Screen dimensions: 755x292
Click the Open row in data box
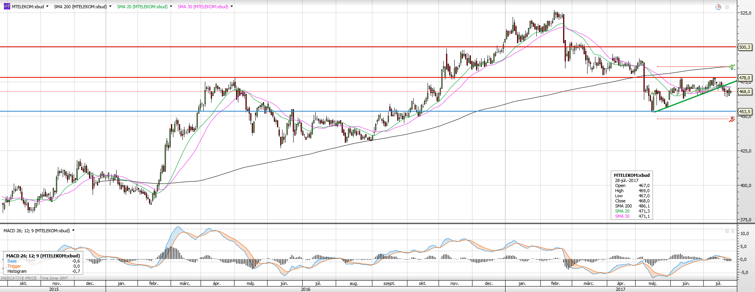(x=632, y=185)
